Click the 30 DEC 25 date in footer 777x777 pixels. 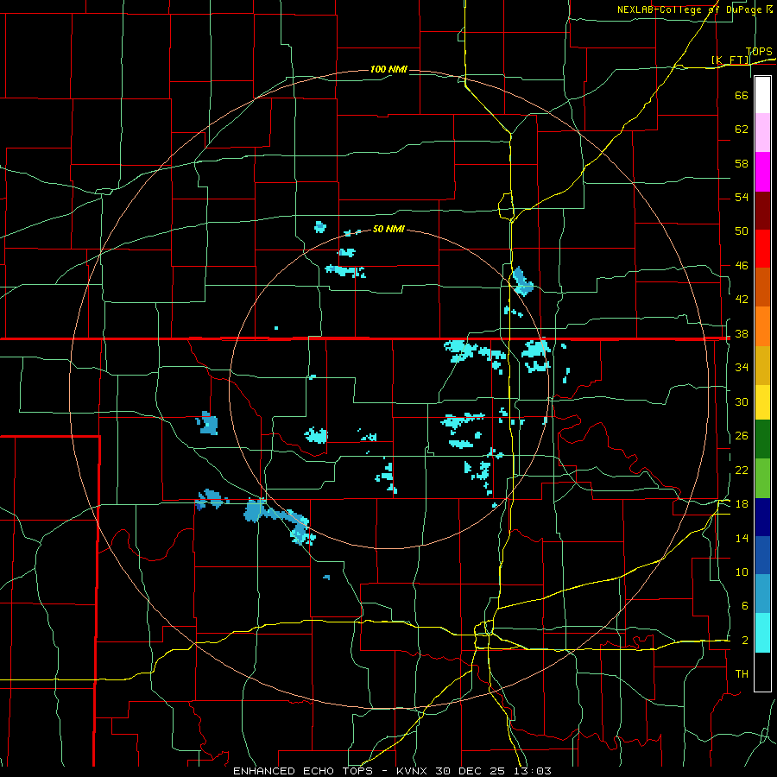471,771
